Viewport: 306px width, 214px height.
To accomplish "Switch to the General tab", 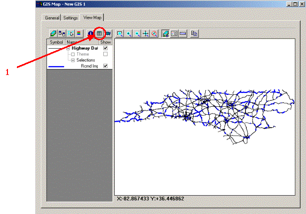I will 52,18.
